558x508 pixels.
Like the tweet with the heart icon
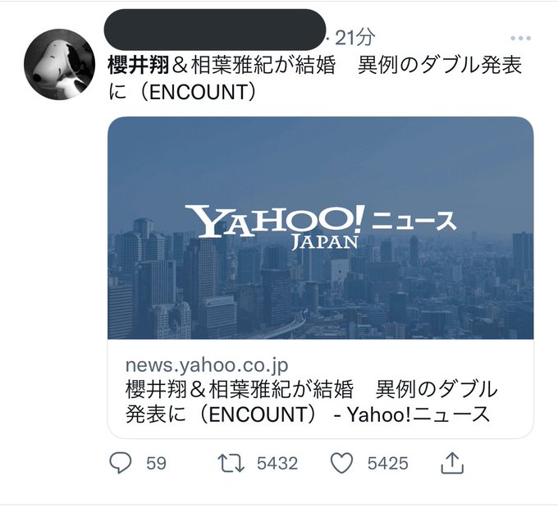tap(341, 463)
